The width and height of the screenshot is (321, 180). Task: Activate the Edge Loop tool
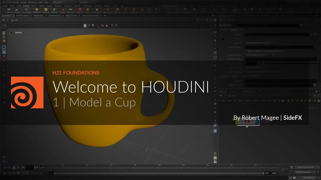click(x=71, y=10)
